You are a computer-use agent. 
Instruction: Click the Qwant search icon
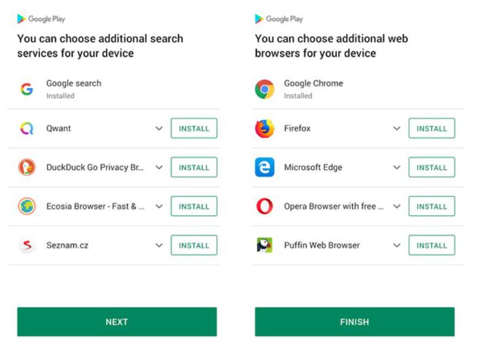(x=26, y=129)
